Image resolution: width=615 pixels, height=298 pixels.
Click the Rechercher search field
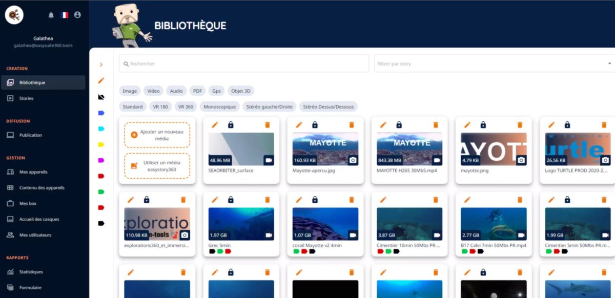pyautogui.click(x=244, y=63)
